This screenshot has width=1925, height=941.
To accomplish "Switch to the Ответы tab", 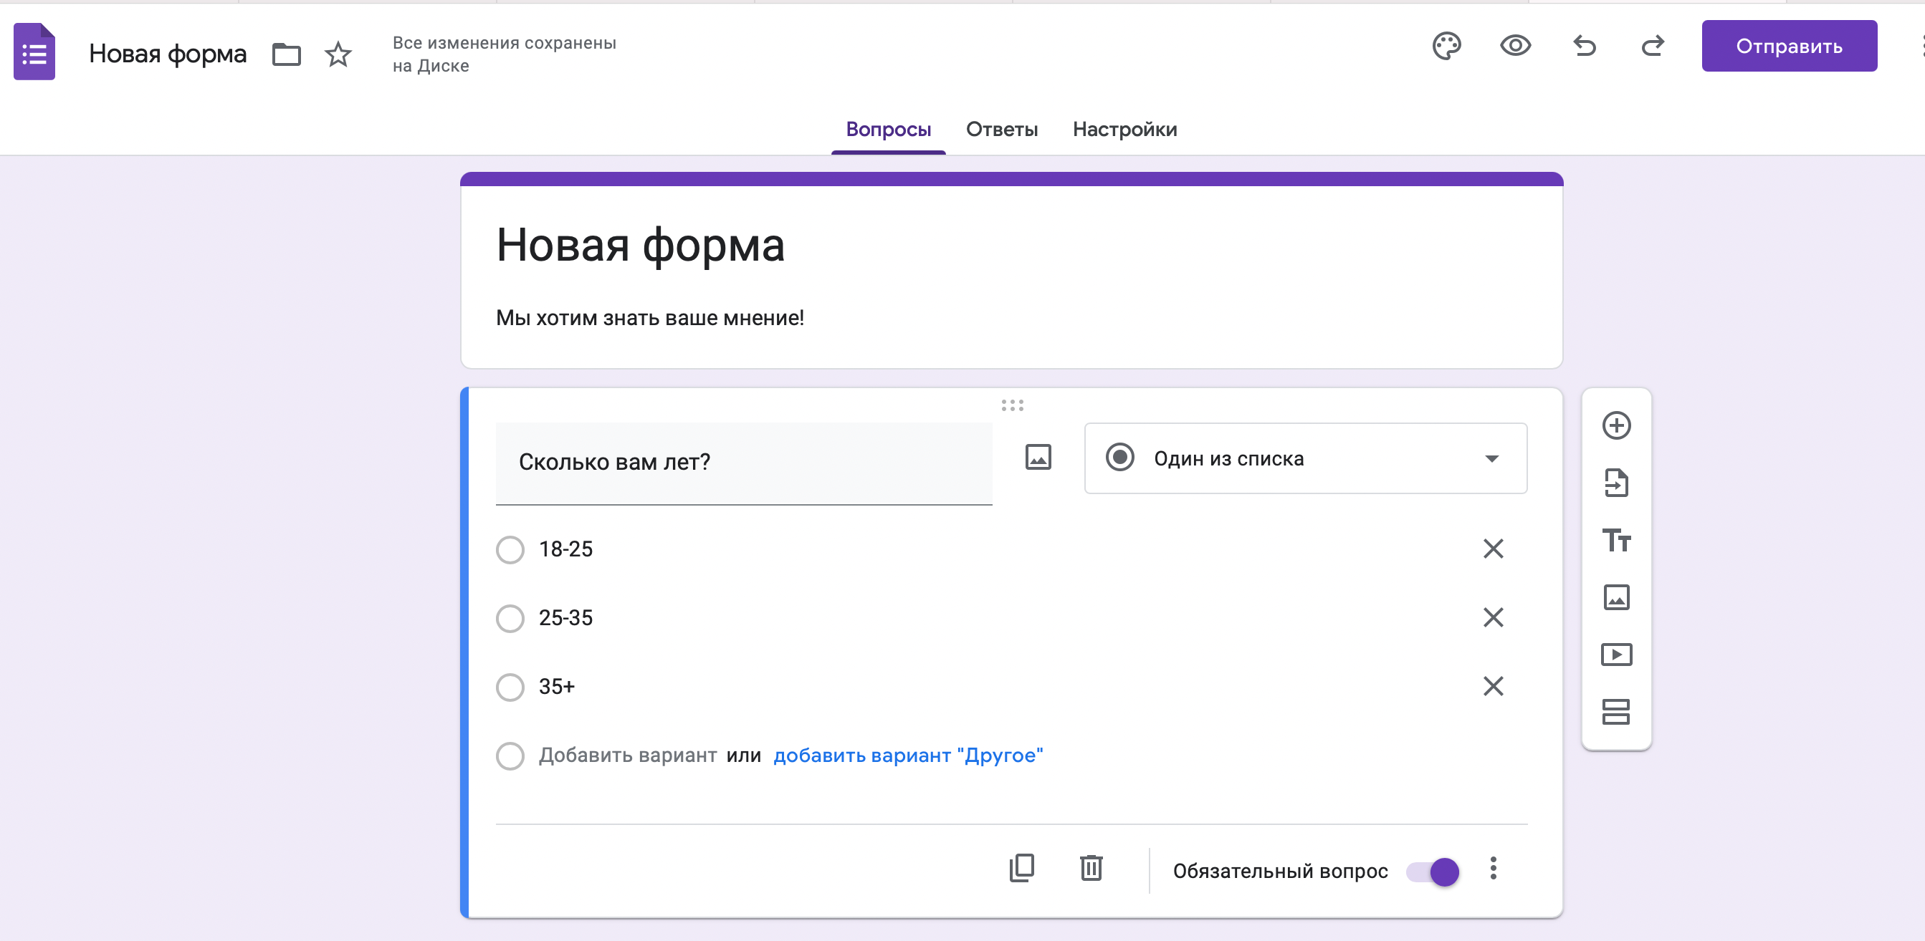I will point(1002,129).
